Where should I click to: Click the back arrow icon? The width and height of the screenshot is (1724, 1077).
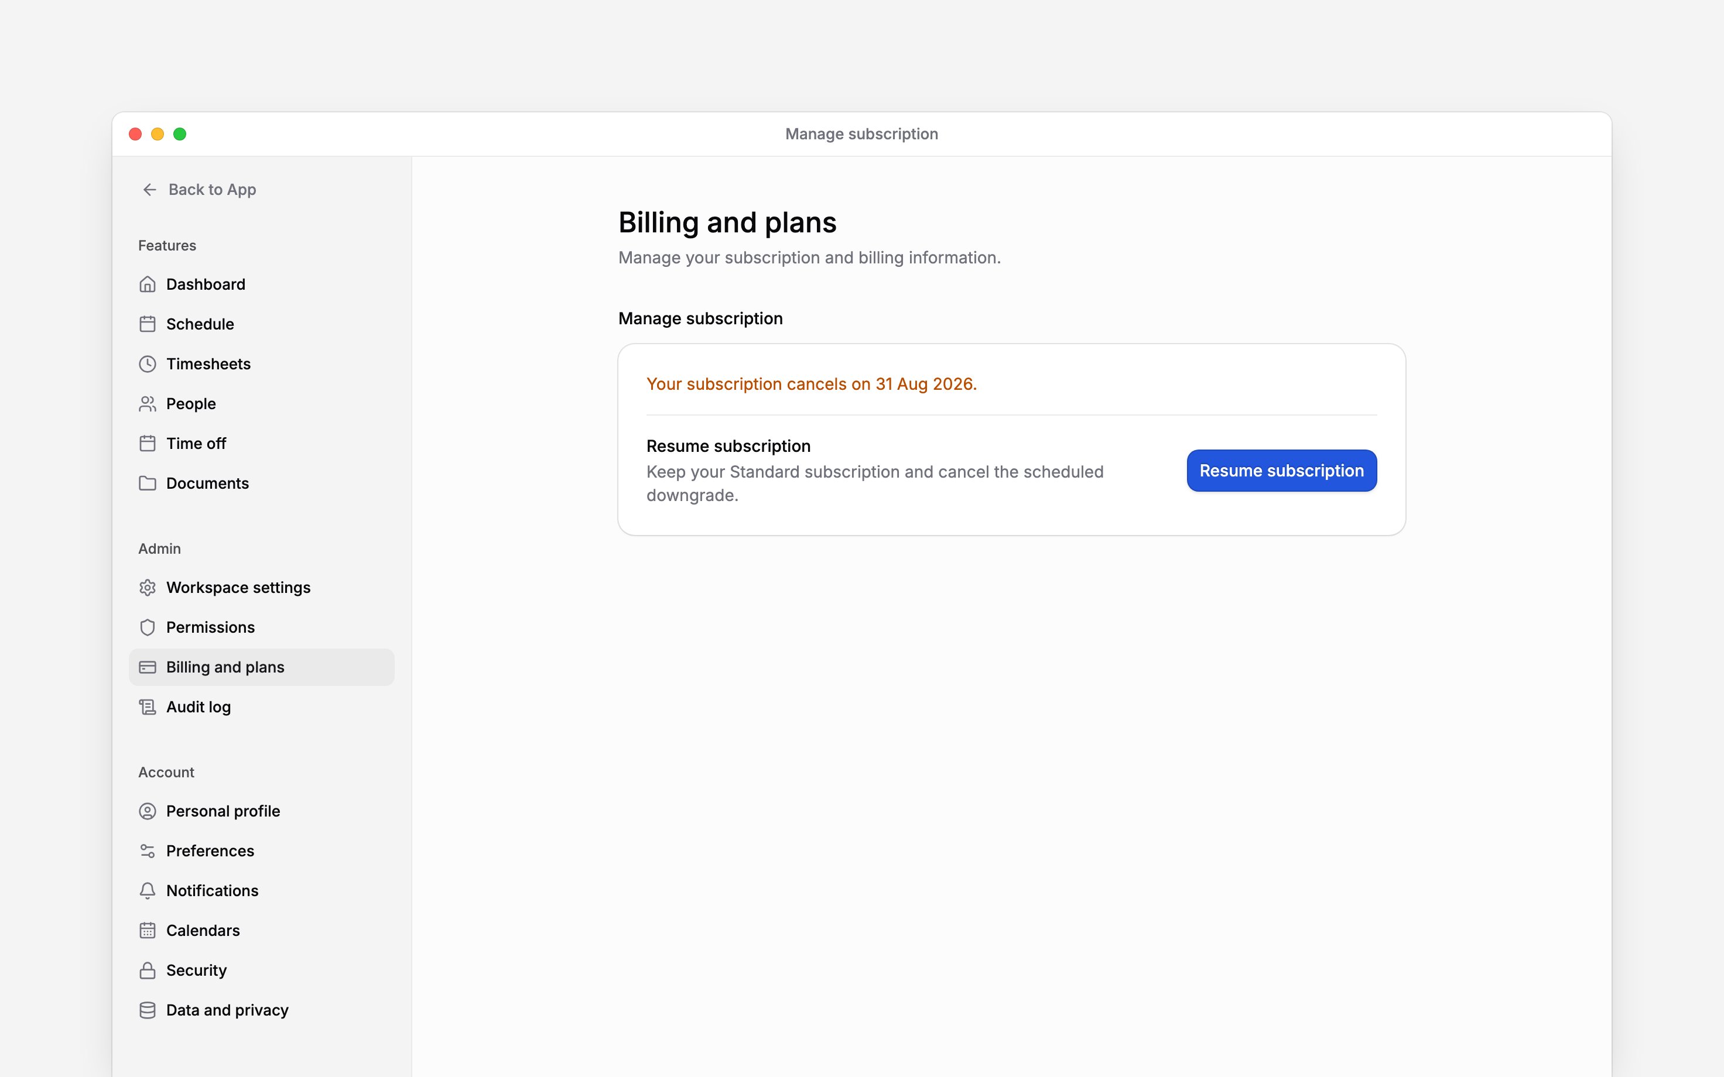(149, 190)
